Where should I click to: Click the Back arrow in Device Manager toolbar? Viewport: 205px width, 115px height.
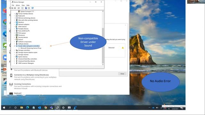pyautogui.click(x=12, y=8)
